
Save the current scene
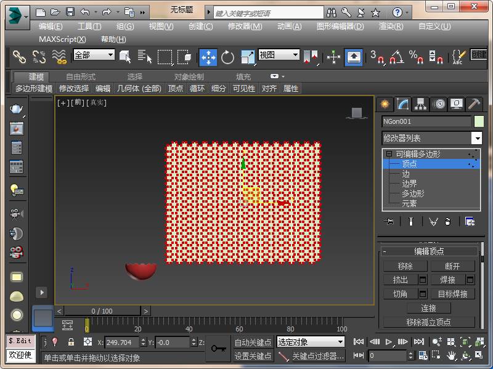point(70,12)
